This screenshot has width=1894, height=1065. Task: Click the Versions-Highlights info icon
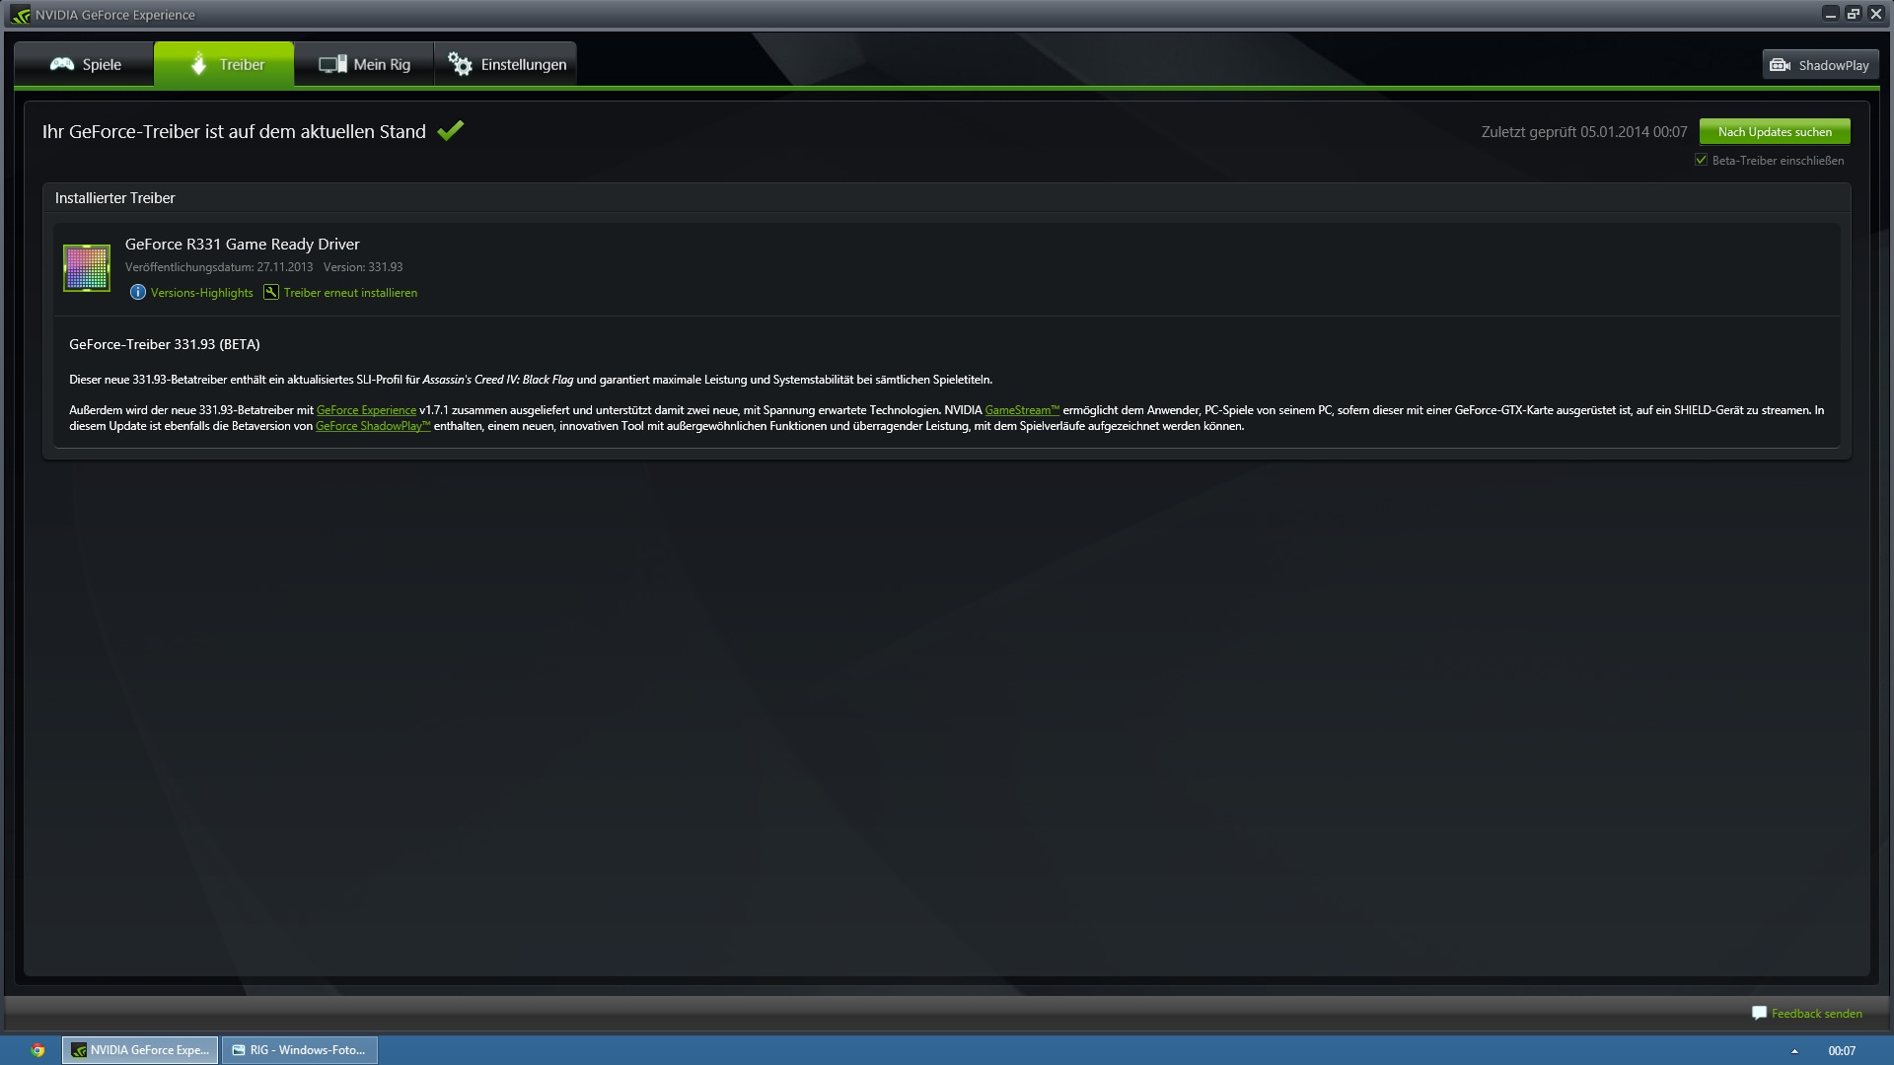point(138,292)
